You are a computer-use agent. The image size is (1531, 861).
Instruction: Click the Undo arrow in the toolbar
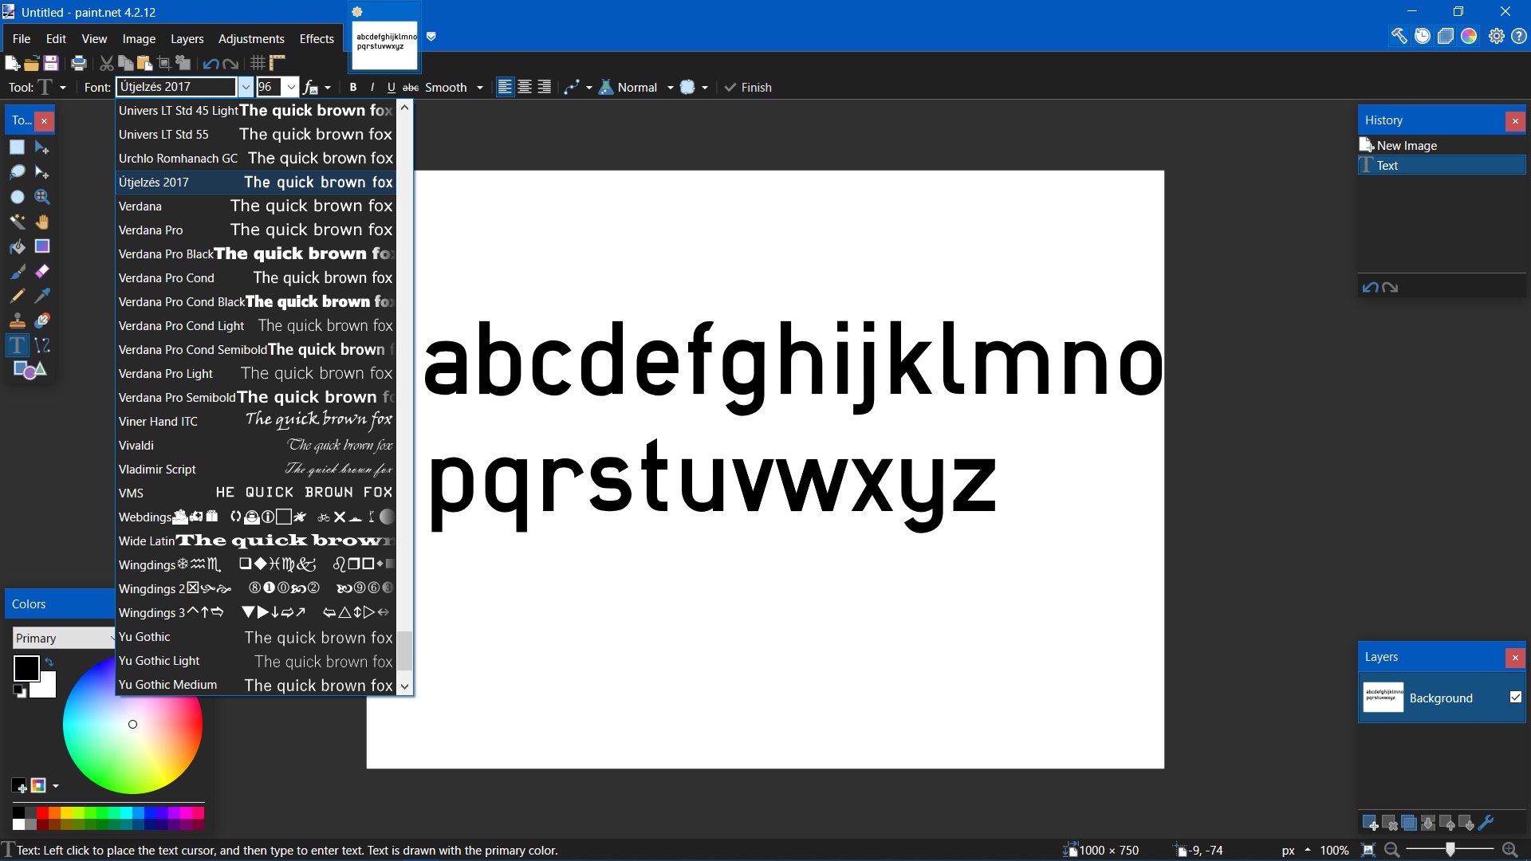pyautogui.click(x=211, y=63)
